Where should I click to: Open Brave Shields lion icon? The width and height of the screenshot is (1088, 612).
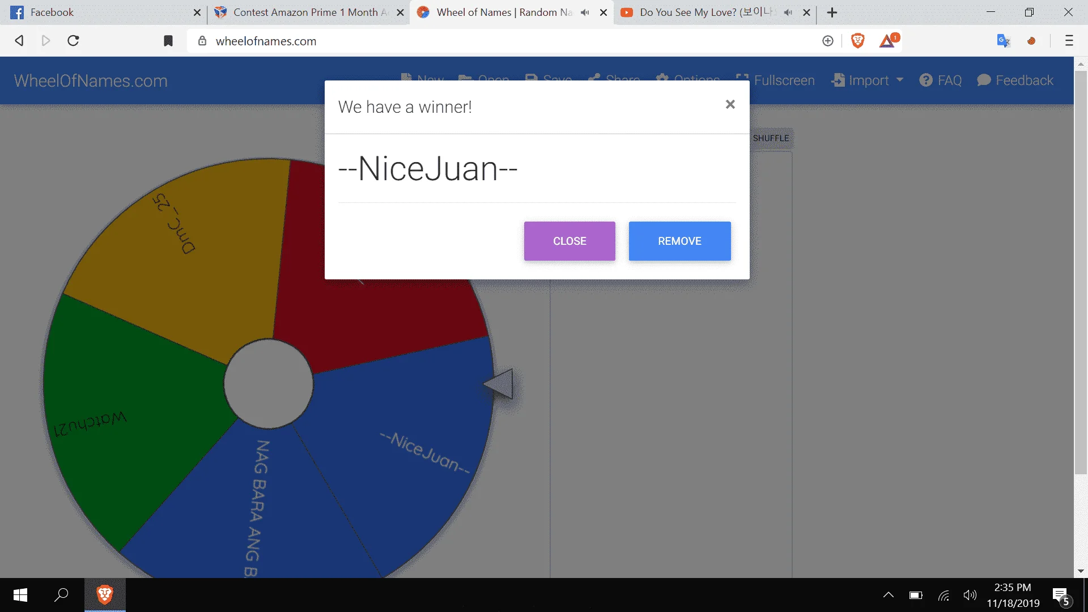pos(858,41)
